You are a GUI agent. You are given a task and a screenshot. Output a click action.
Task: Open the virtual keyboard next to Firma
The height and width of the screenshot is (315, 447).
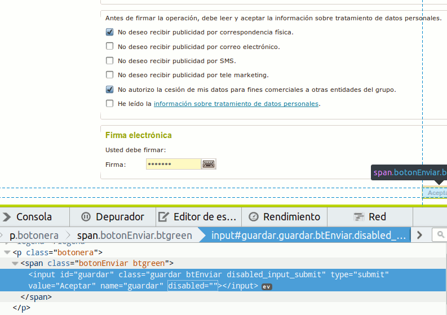pos(209,164)
